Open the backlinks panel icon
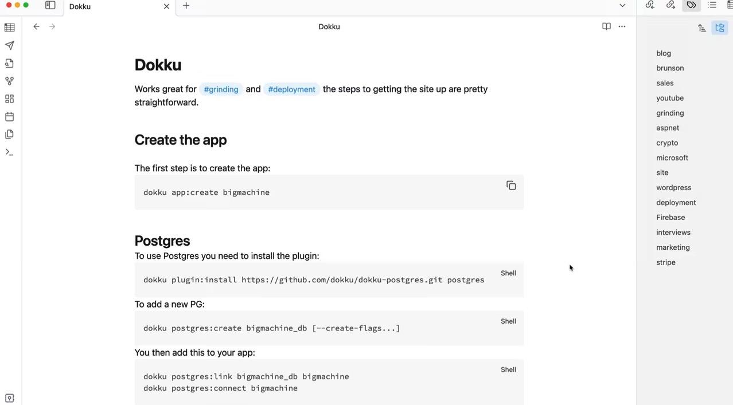 [650, 5]
